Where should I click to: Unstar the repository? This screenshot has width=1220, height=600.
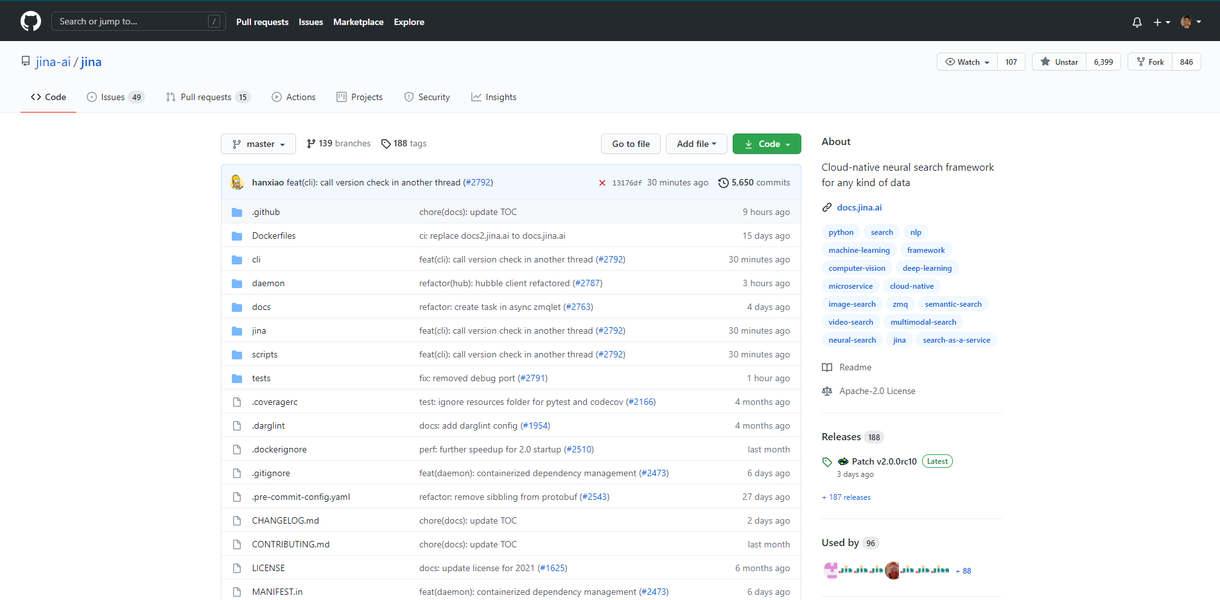1059,62
